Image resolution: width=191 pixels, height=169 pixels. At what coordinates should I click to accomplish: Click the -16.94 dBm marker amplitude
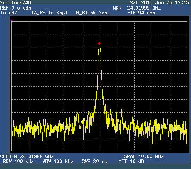141,13
